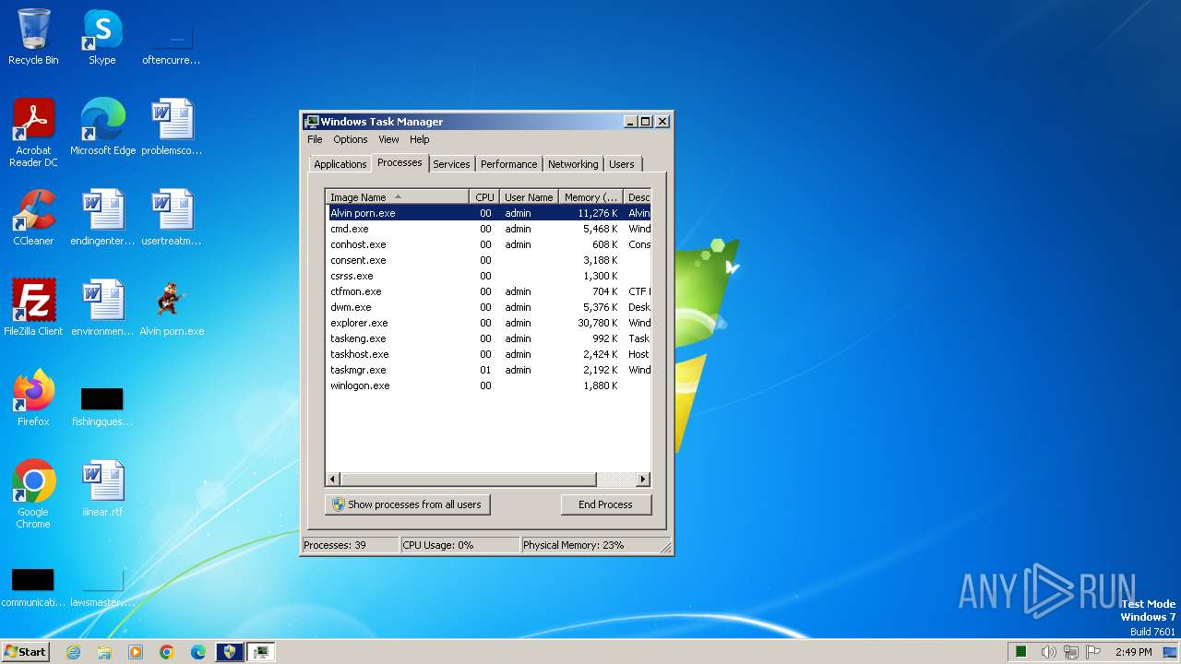Select the problemsco... Word document icon
The width and height of the screenshot is (1181, 664).
(x=172, y=127)
